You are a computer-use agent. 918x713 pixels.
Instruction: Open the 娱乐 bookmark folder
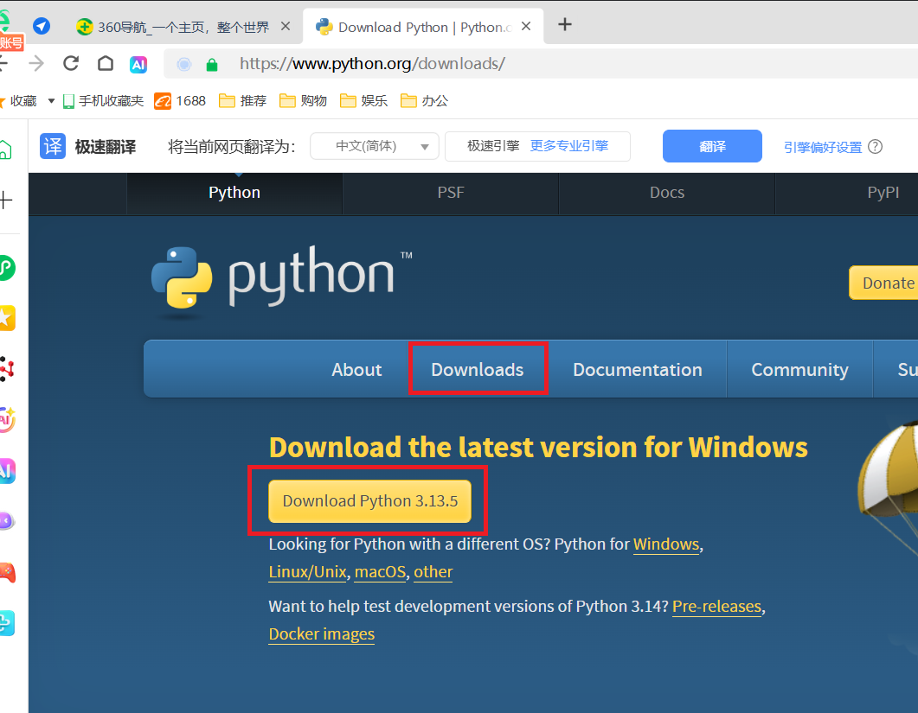click(363, 101)
